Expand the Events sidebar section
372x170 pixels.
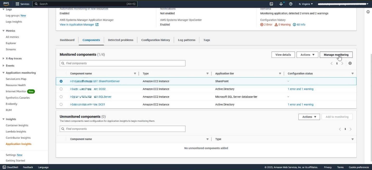(3, 66)
